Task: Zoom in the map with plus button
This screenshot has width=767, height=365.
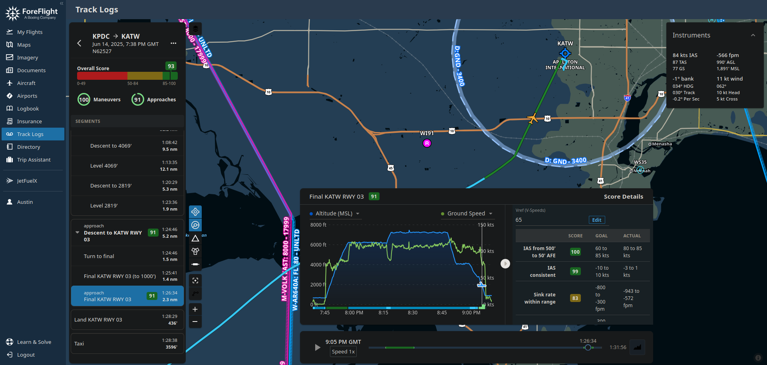Action: [195, 309]
